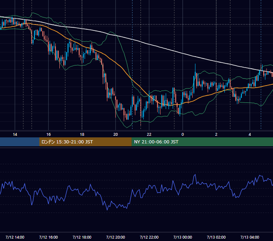273x241 pixels.
Task: Click the 18 hour label on the upper time axis
Action: pyautogui.click(x=82, y=135)
